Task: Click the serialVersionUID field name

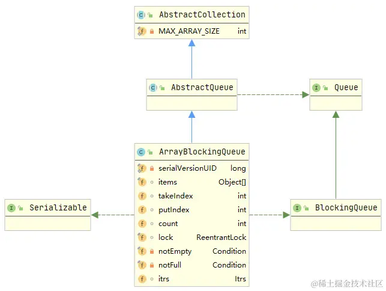Action: [187, 168]
